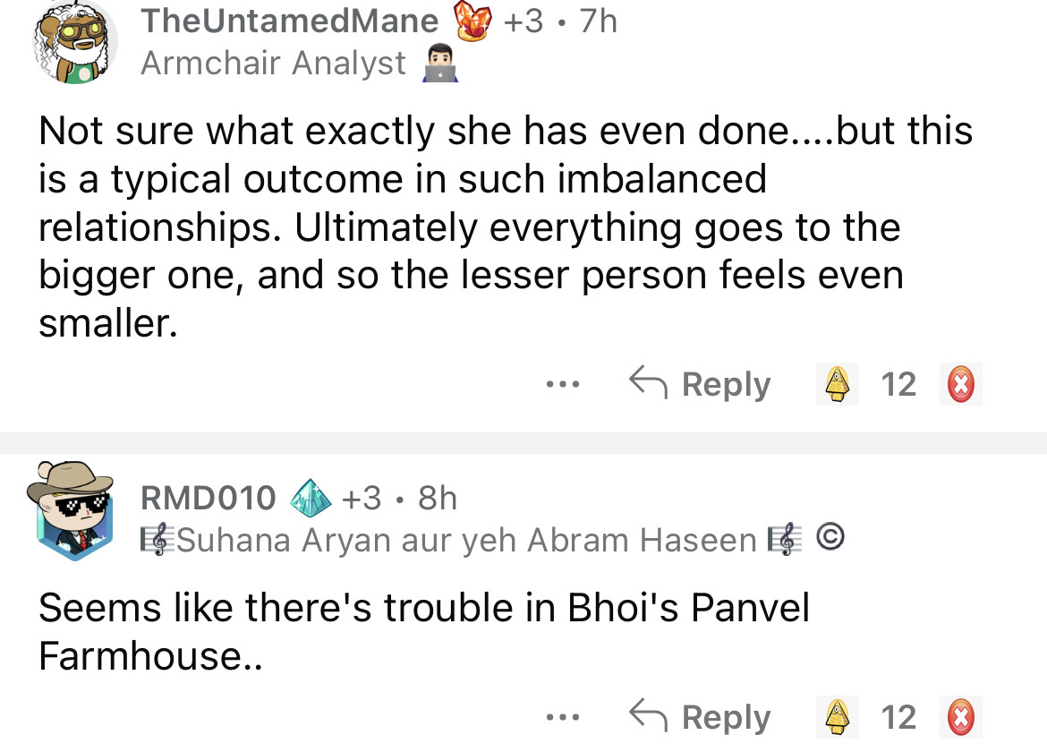Image resolution: width=1047 pixels, height=752 pixels.
Task: Tap the Suhana Aryan aur yeh Abram flair
Action: click(x=466, y=540)
